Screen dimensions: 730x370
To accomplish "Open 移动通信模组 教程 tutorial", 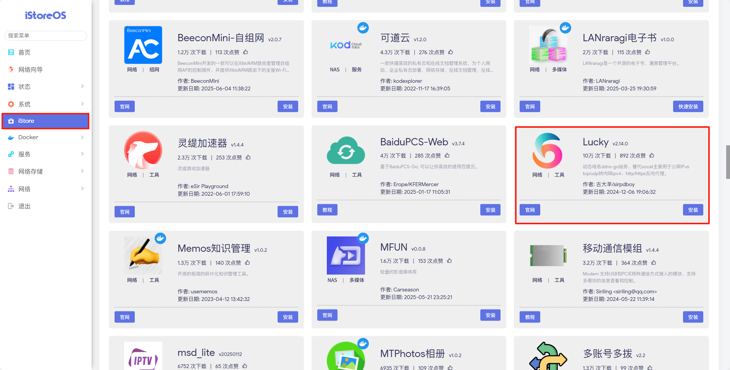I will tap(530, 317).
